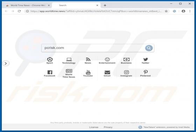
Task: Bookmark this page with the star icon
Action: point(166,11)
